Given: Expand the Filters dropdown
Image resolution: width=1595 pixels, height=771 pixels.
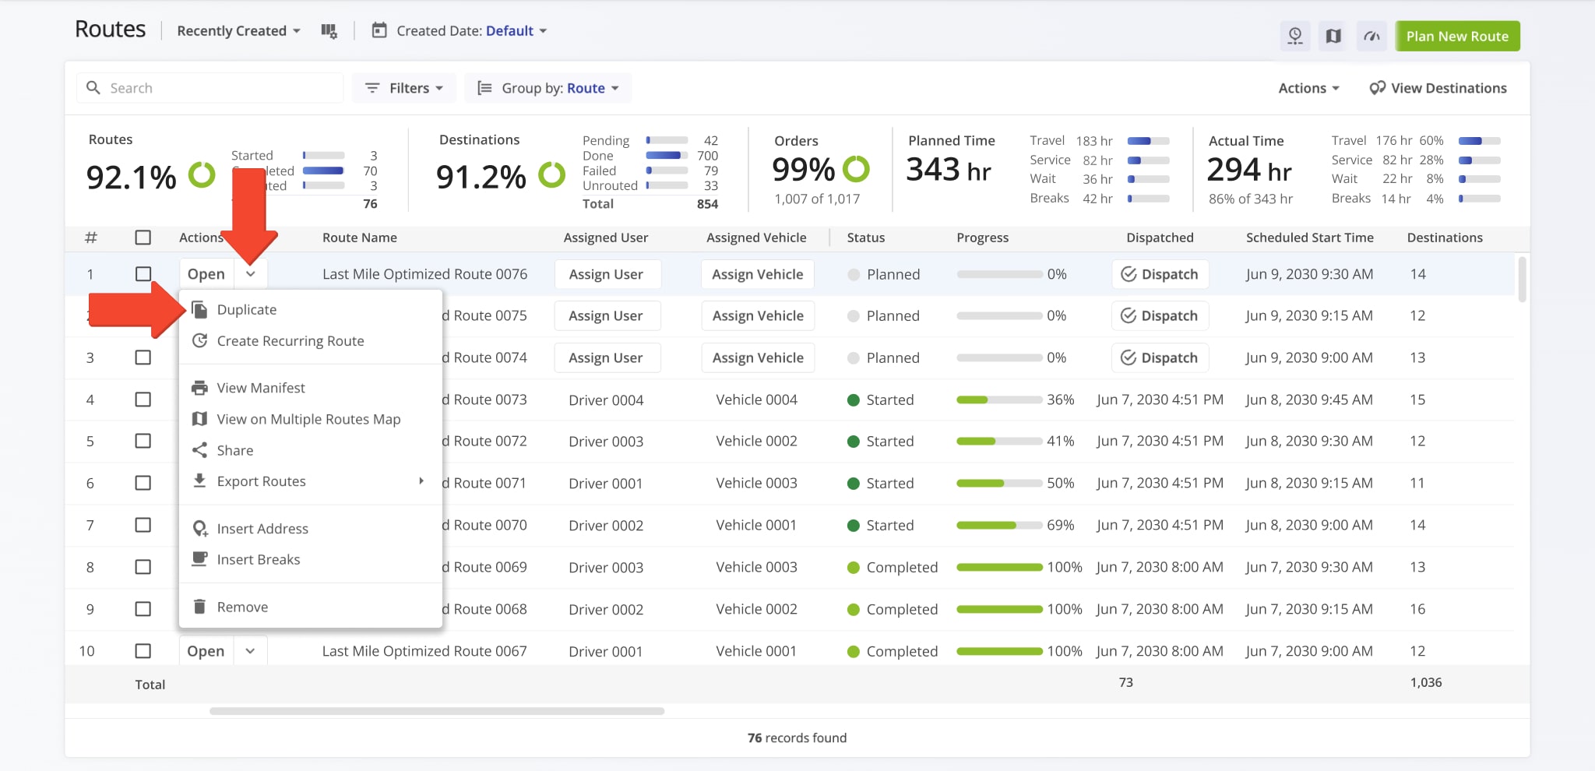Looking at the screenshot, I should click(404, 88).
